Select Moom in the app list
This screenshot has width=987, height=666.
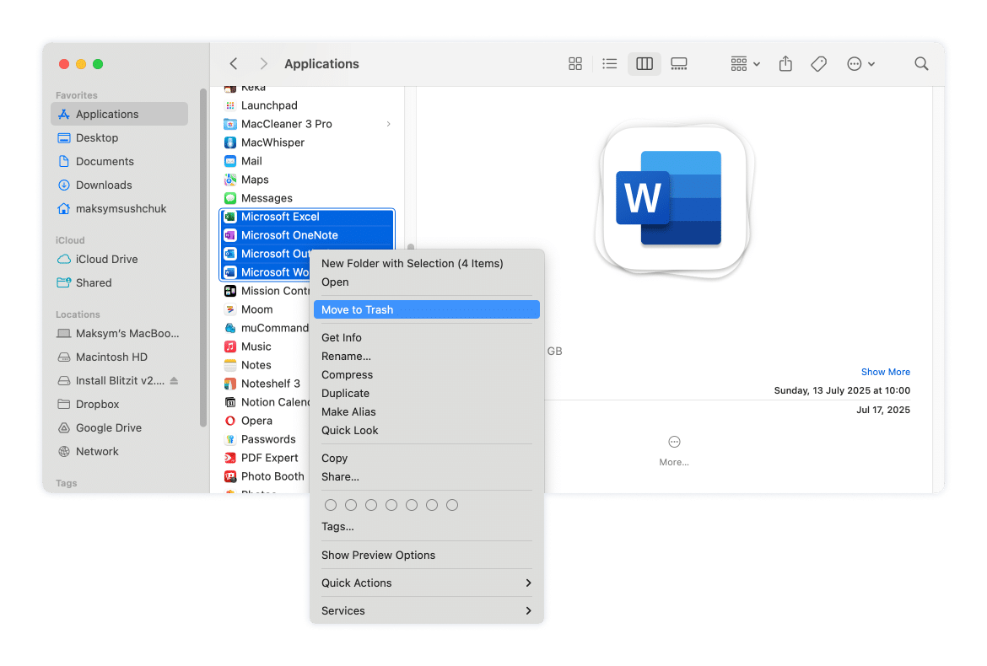[x=265, y=309]
